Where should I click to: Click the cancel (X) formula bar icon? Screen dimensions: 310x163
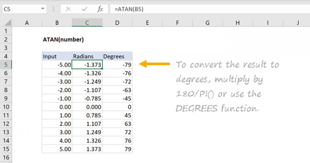pos(68,9)
